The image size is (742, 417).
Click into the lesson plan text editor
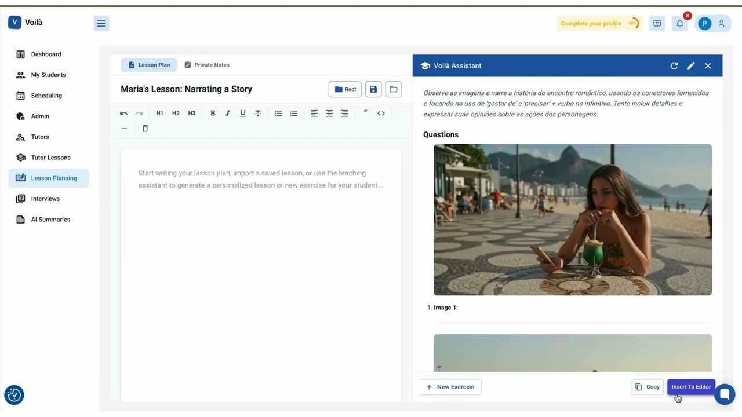point(261,276)
